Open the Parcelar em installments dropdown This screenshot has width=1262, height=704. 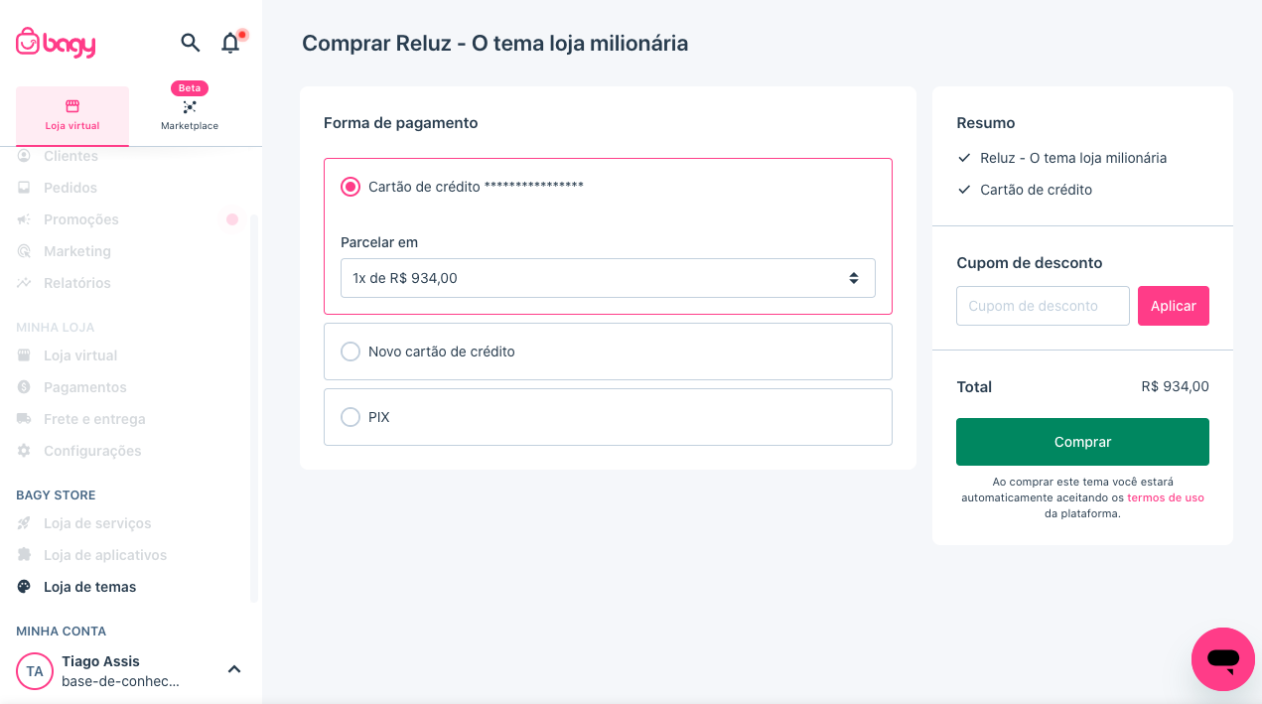pyautogui.click(x=608, y=278)
